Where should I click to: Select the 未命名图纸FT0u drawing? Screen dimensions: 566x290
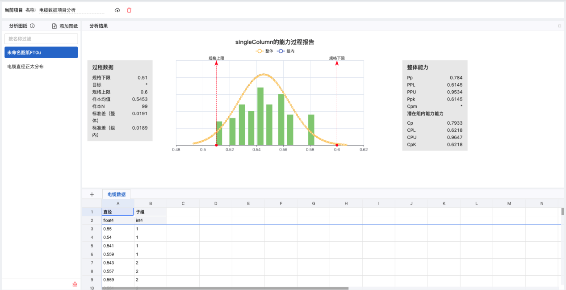[x=41, y=52]
